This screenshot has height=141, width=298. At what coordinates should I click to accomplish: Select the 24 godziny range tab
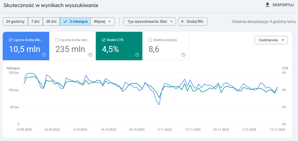(15, 21)
